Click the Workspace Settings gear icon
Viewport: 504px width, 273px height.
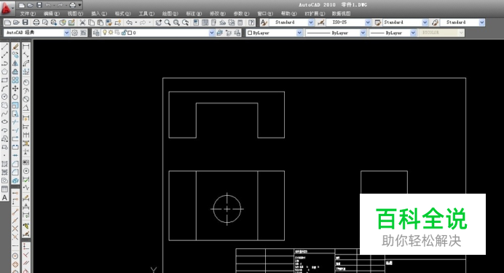coord(74,33)
